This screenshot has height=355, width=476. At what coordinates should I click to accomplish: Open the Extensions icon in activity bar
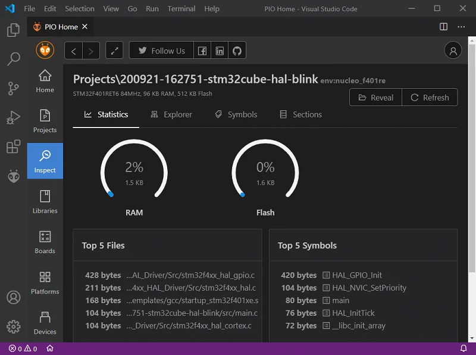[x=13, y=147]
